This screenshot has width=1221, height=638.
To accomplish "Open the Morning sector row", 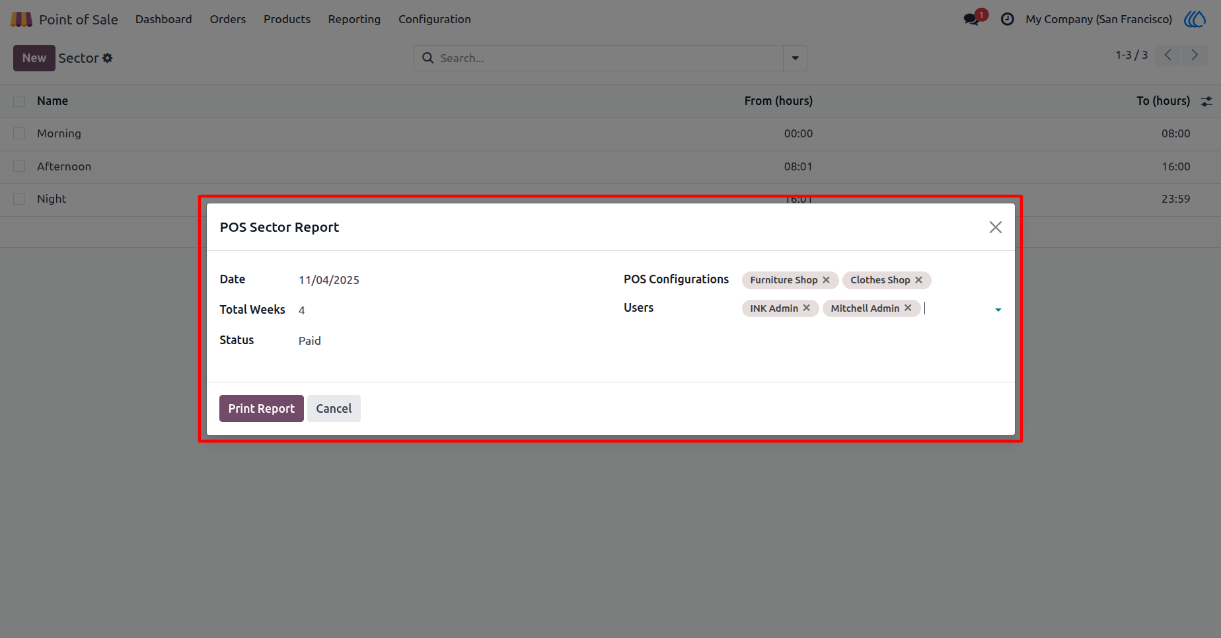I will [610, 133].
